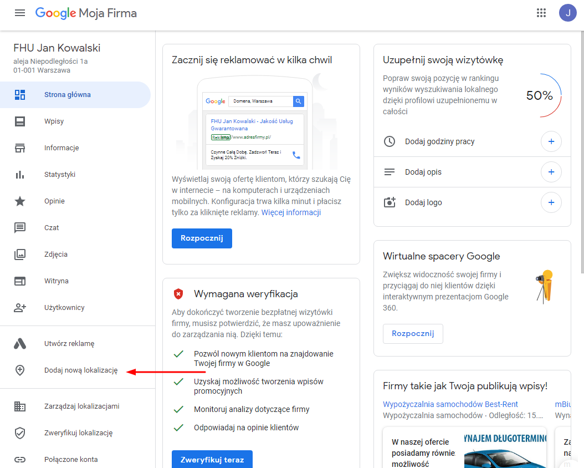Click the Statystyki bar chart icon

20,175
